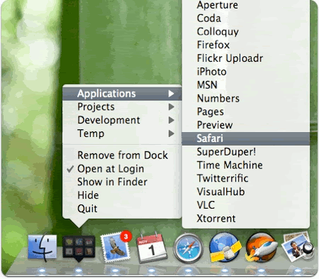Launch Time Machine from the submenu
Viewport: 319px width, 279px height.
246,165
